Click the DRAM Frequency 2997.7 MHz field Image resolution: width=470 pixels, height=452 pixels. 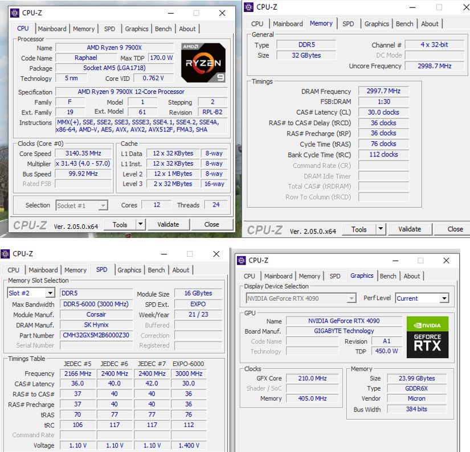pos(383,91)
